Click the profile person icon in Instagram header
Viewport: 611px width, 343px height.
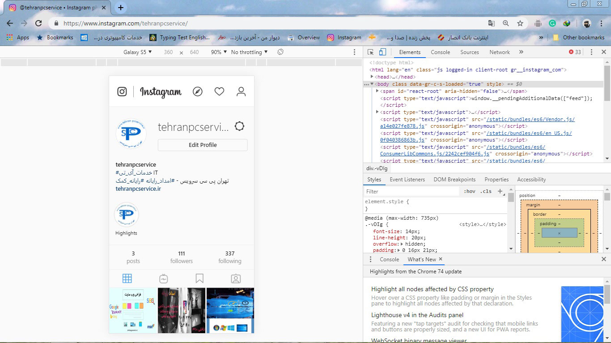point(241,92)
